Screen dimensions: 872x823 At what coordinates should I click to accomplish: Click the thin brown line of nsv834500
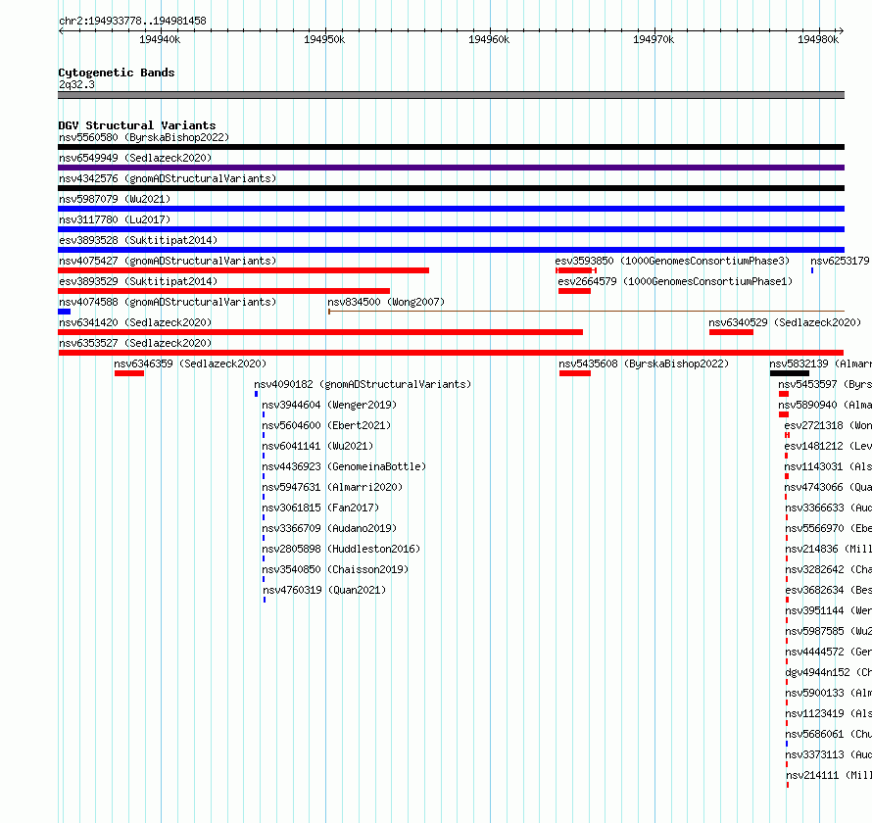(587, 312)
